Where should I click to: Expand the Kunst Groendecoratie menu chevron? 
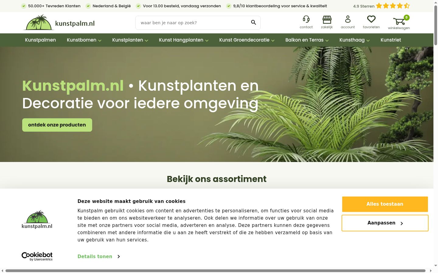(273, 40)
